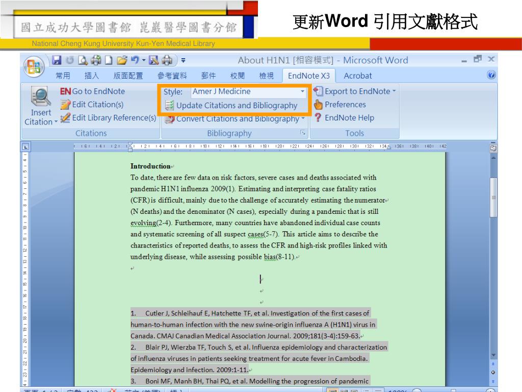Click the Save floppy disk icon

[57, 60]
